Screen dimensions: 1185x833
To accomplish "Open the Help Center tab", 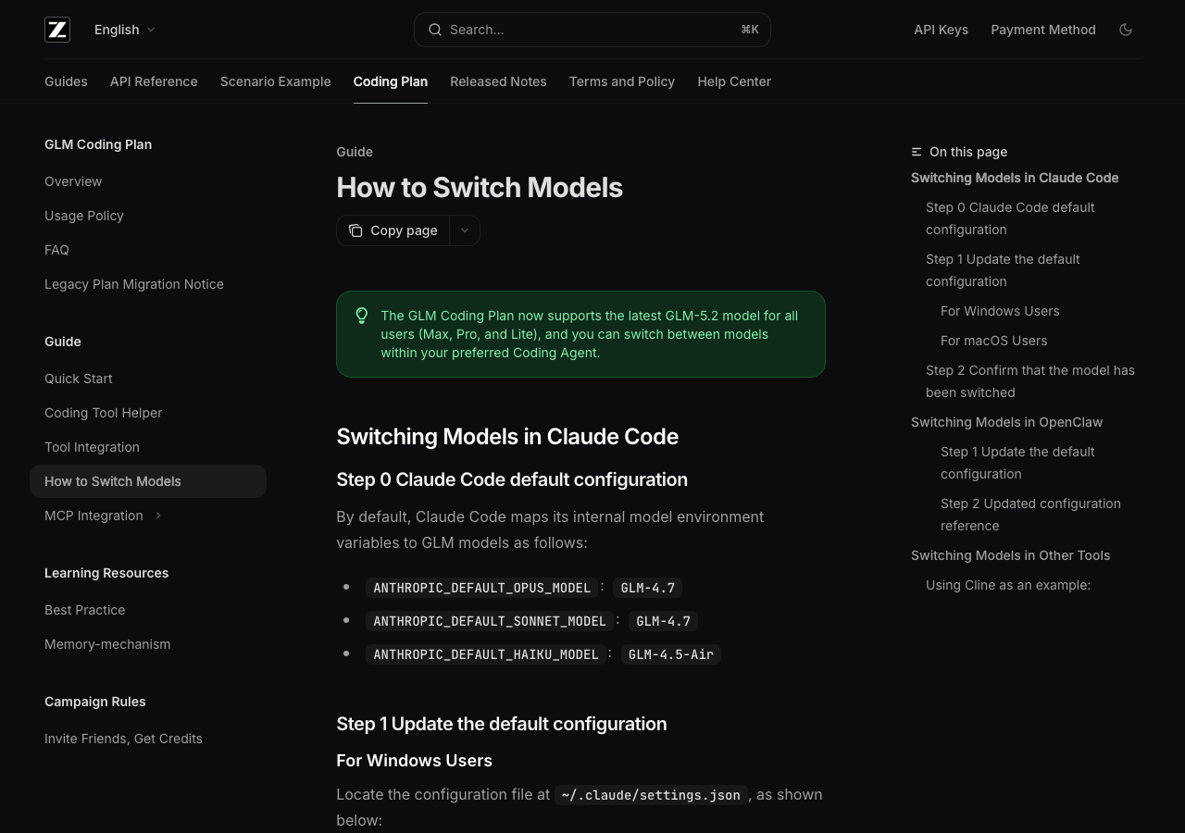I will tap(734, 81).
